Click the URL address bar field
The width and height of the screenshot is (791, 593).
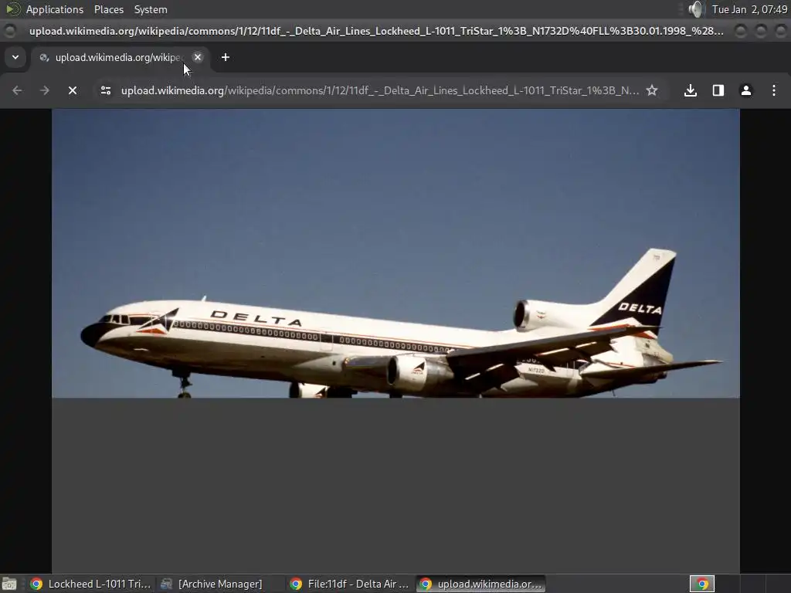(379, 90)
